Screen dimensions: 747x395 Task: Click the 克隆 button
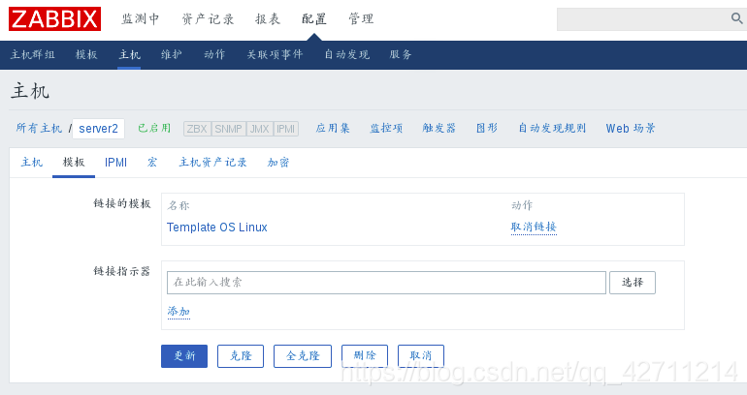[x=241, y=356]
